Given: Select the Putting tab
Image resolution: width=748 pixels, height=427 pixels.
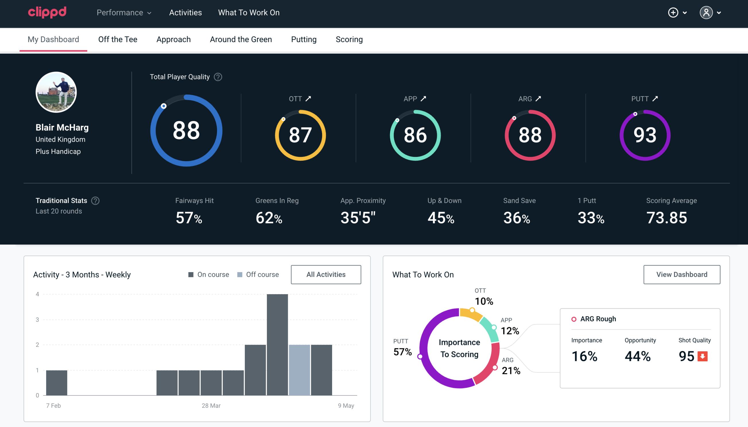Looking at the screenshot, I should (303, 39).
